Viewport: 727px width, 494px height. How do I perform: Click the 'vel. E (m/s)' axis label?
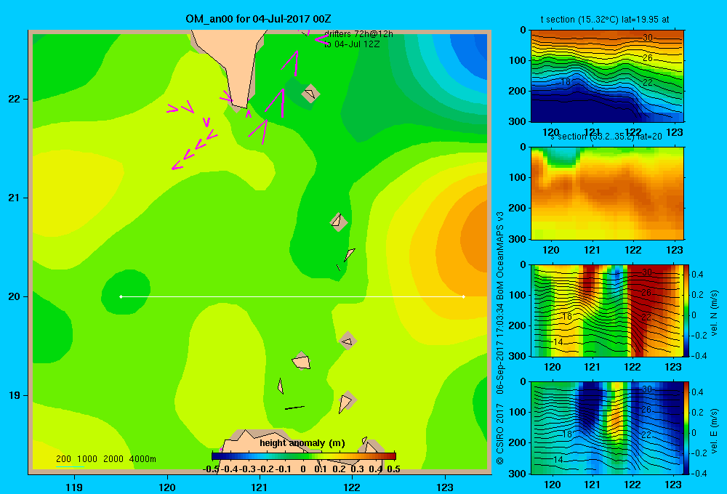coord(714,431)
